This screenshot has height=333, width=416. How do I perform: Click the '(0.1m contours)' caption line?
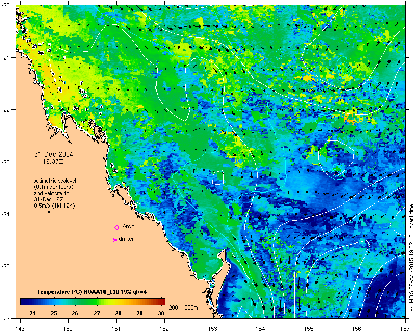pos(54,187)
